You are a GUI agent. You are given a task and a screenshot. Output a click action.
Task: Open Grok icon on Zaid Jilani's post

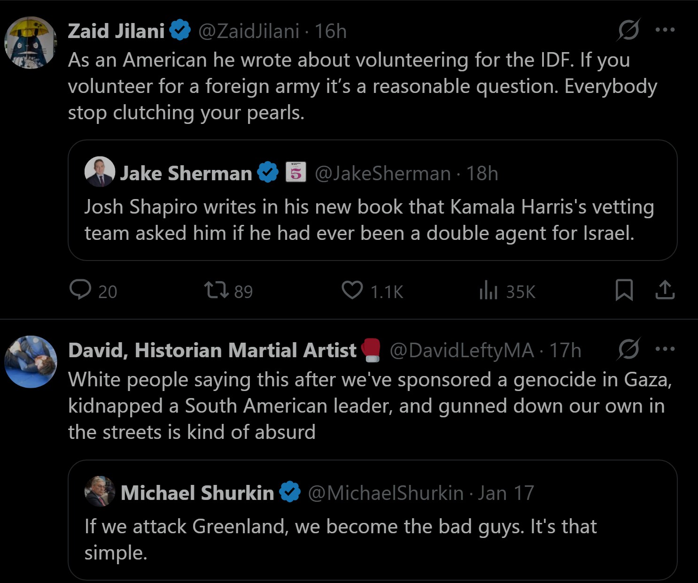pyautogui.click(x=628, y=30)
